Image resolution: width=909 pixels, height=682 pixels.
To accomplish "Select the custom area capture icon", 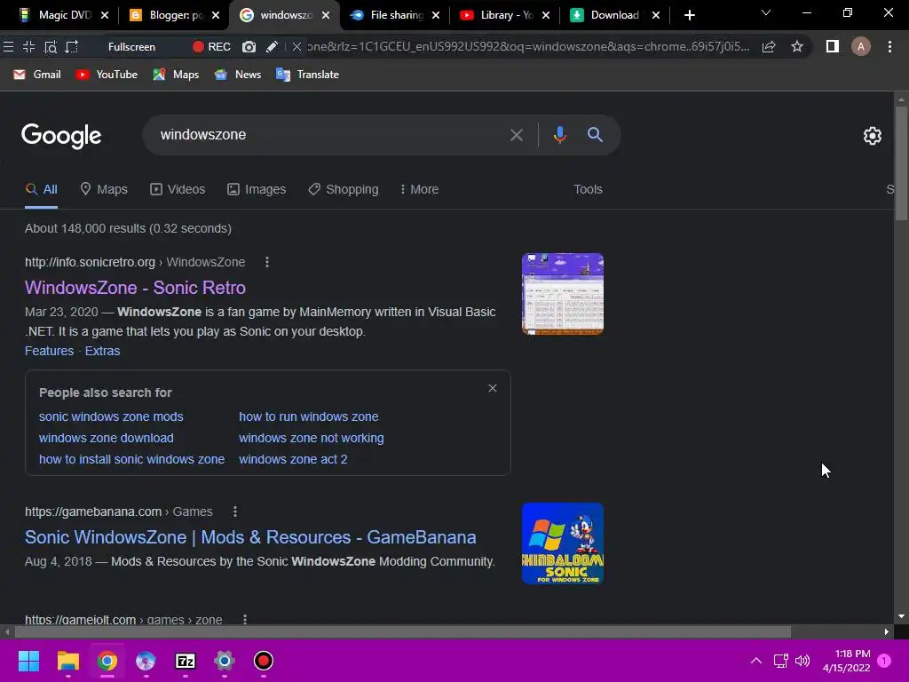I will point(71,47).
